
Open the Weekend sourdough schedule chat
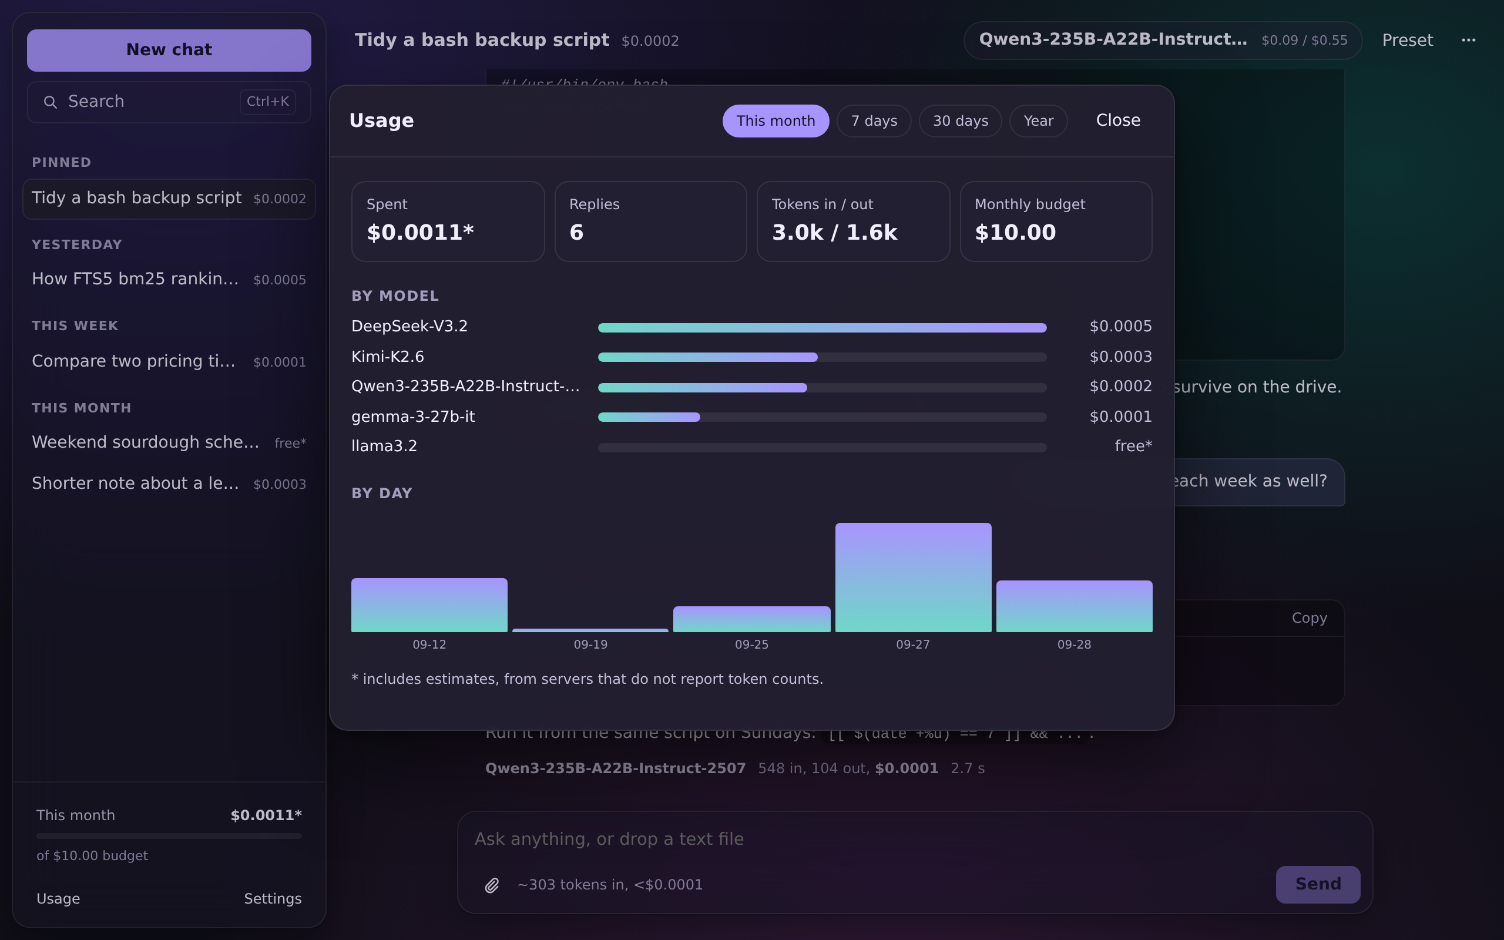pos(169,442)
